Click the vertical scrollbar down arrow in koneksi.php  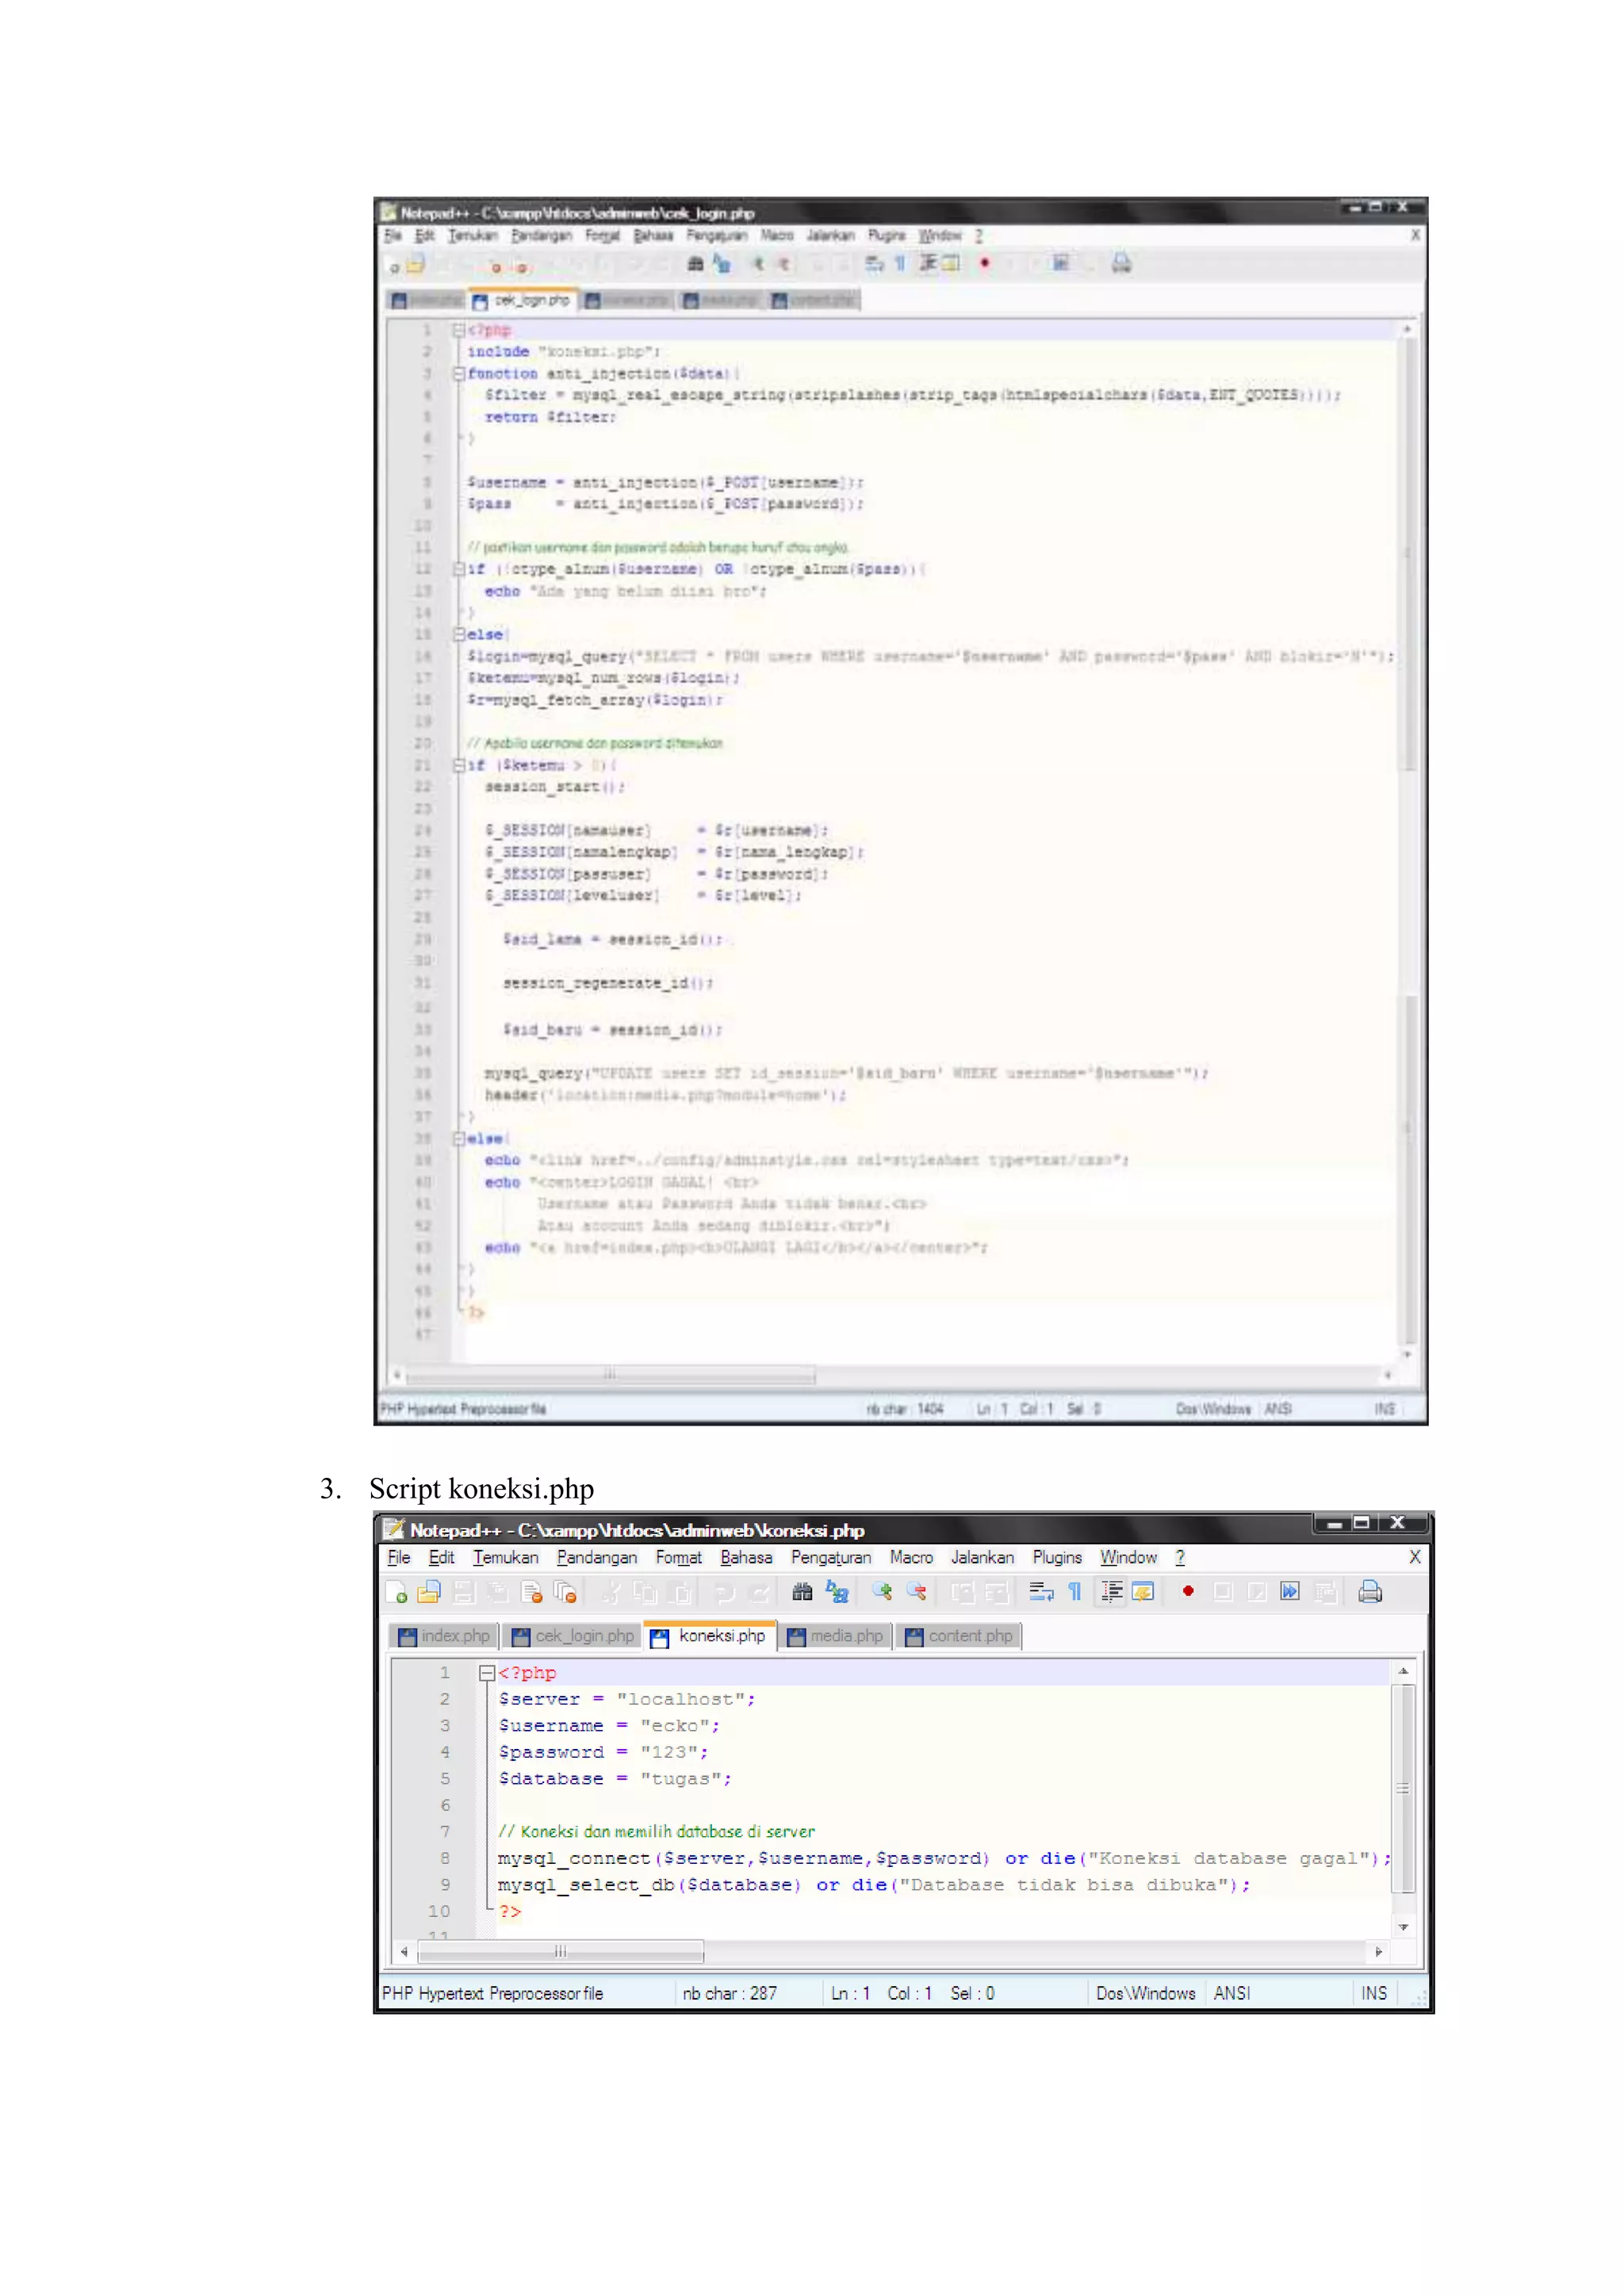(1404, 1927)
